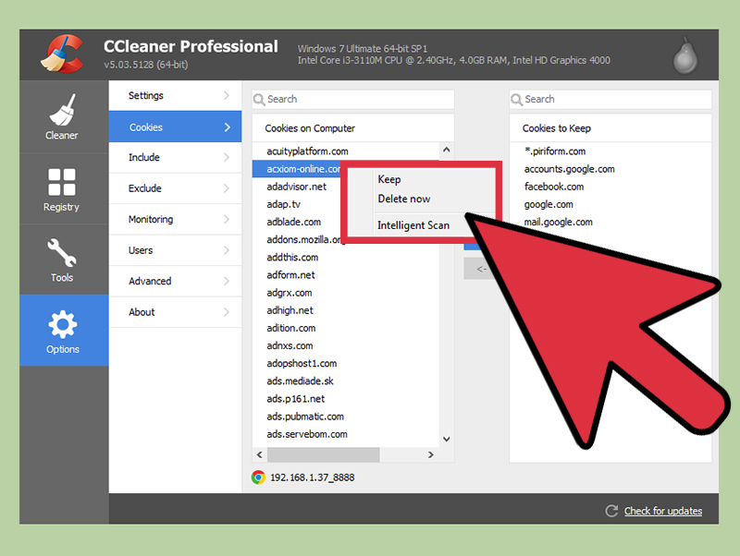
Task: Open the Users options page
Action: coord(175,250)
